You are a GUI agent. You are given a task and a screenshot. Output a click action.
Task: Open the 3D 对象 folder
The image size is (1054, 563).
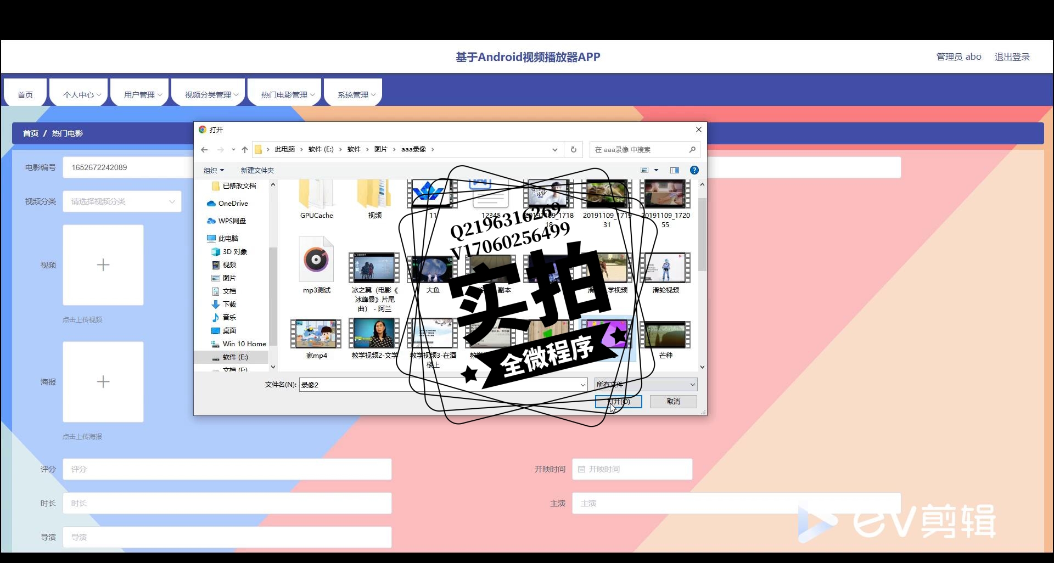[229, 251]
